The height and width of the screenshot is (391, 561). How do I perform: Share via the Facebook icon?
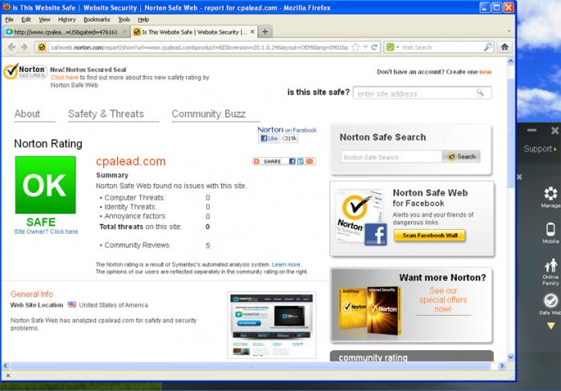point(293,161)
